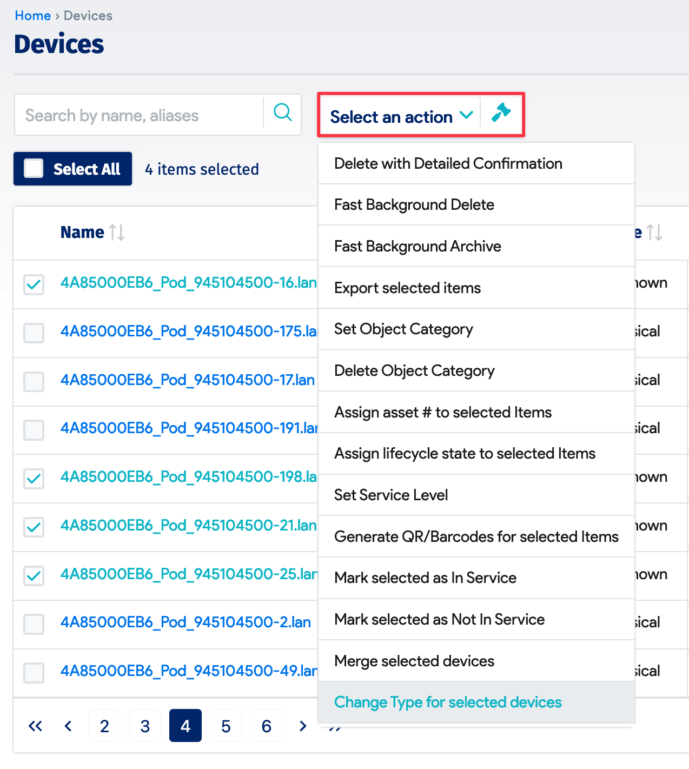Screen dimensions: 689x769
Task: Click inside the search by name field
Action: pyautogui.click(x=135, y=115)
